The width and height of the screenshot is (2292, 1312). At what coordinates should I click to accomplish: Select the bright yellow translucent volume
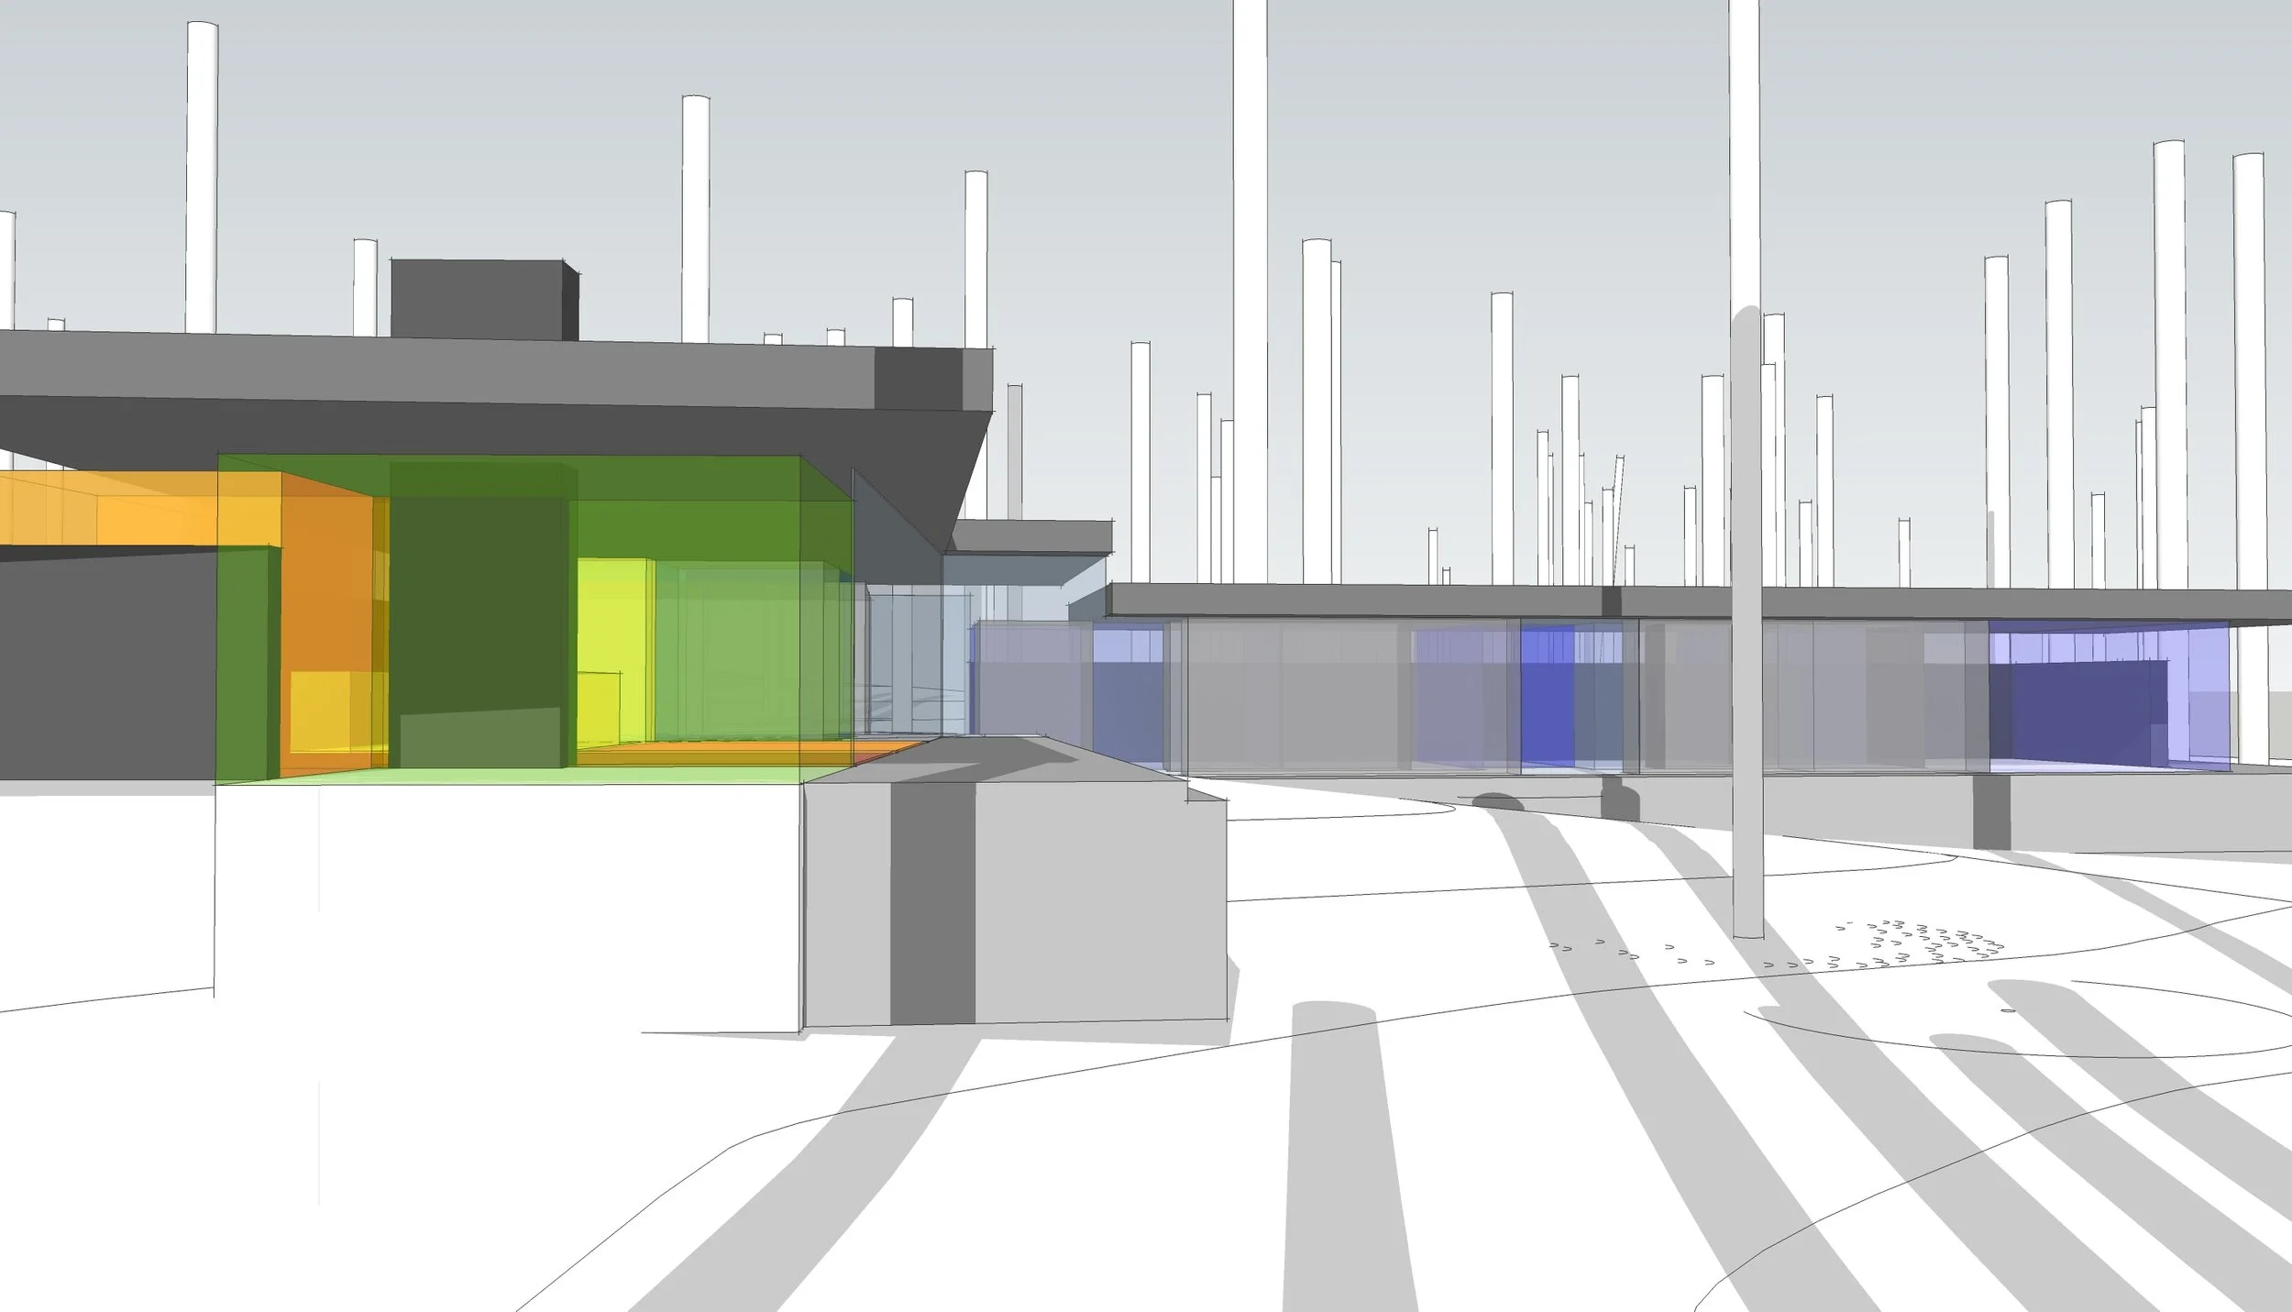click(615, 652)
